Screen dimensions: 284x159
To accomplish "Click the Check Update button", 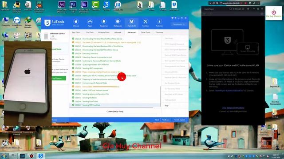I will point(180,120).
